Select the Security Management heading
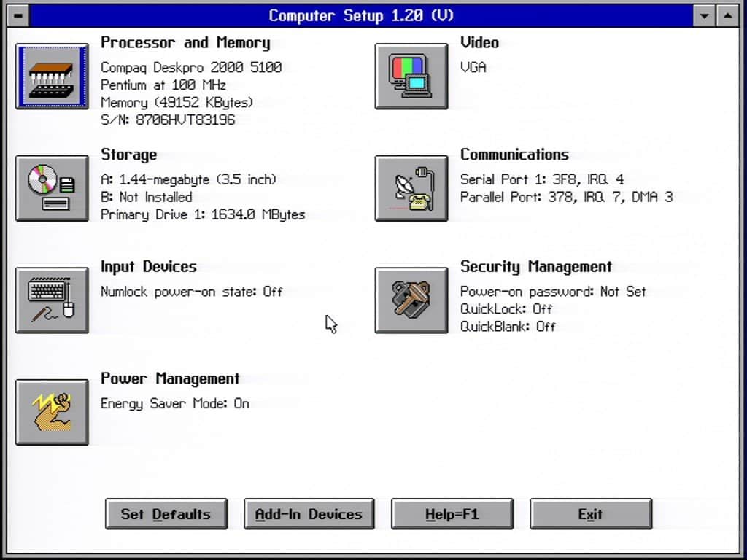The height and width of the screenshot is (560, 747). (x=536, y=267)
